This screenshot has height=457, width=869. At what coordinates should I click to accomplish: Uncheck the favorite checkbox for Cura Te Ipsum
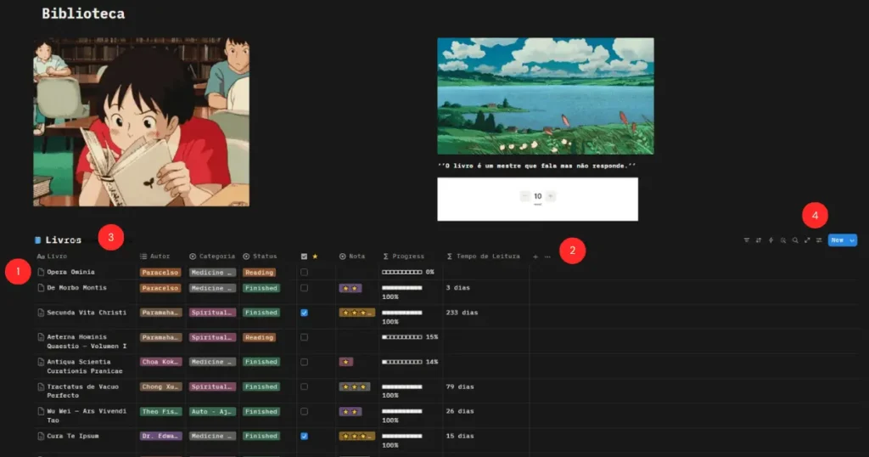point(305,436)
